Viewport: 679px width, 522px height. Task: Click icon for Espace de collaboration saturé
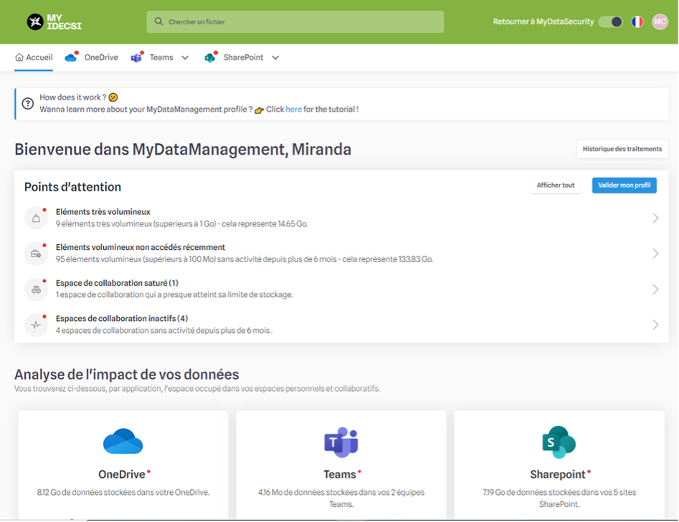(36, 289)
